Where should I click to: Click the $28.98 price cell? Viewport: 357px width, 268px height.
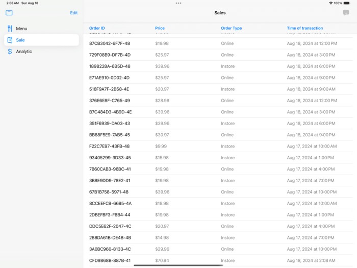[x=162, y=101]
